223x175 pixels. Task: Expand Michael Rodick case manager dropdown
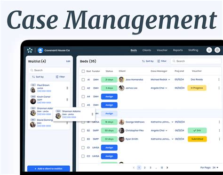pyautogui.click(x=169, y=80)
